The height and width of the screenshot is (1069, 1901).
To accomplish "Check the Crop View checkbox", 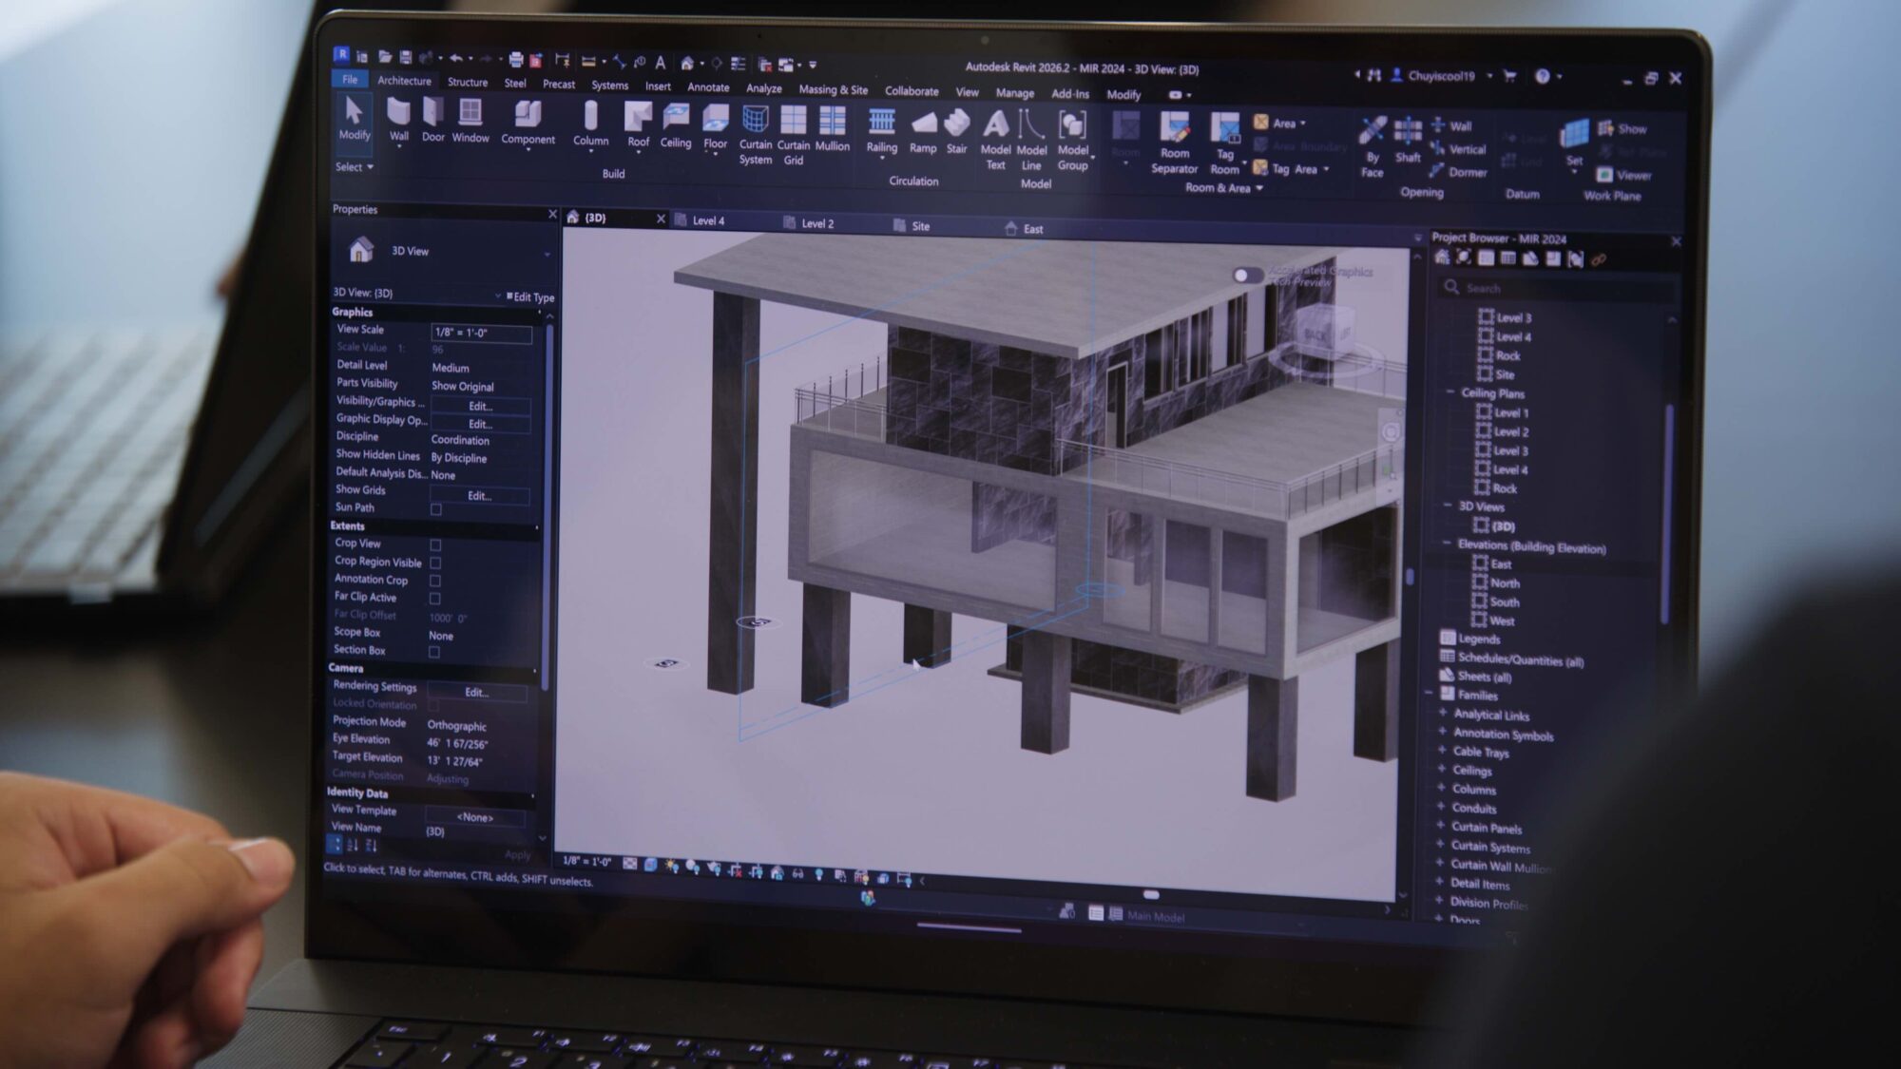I will click(435, 544).
